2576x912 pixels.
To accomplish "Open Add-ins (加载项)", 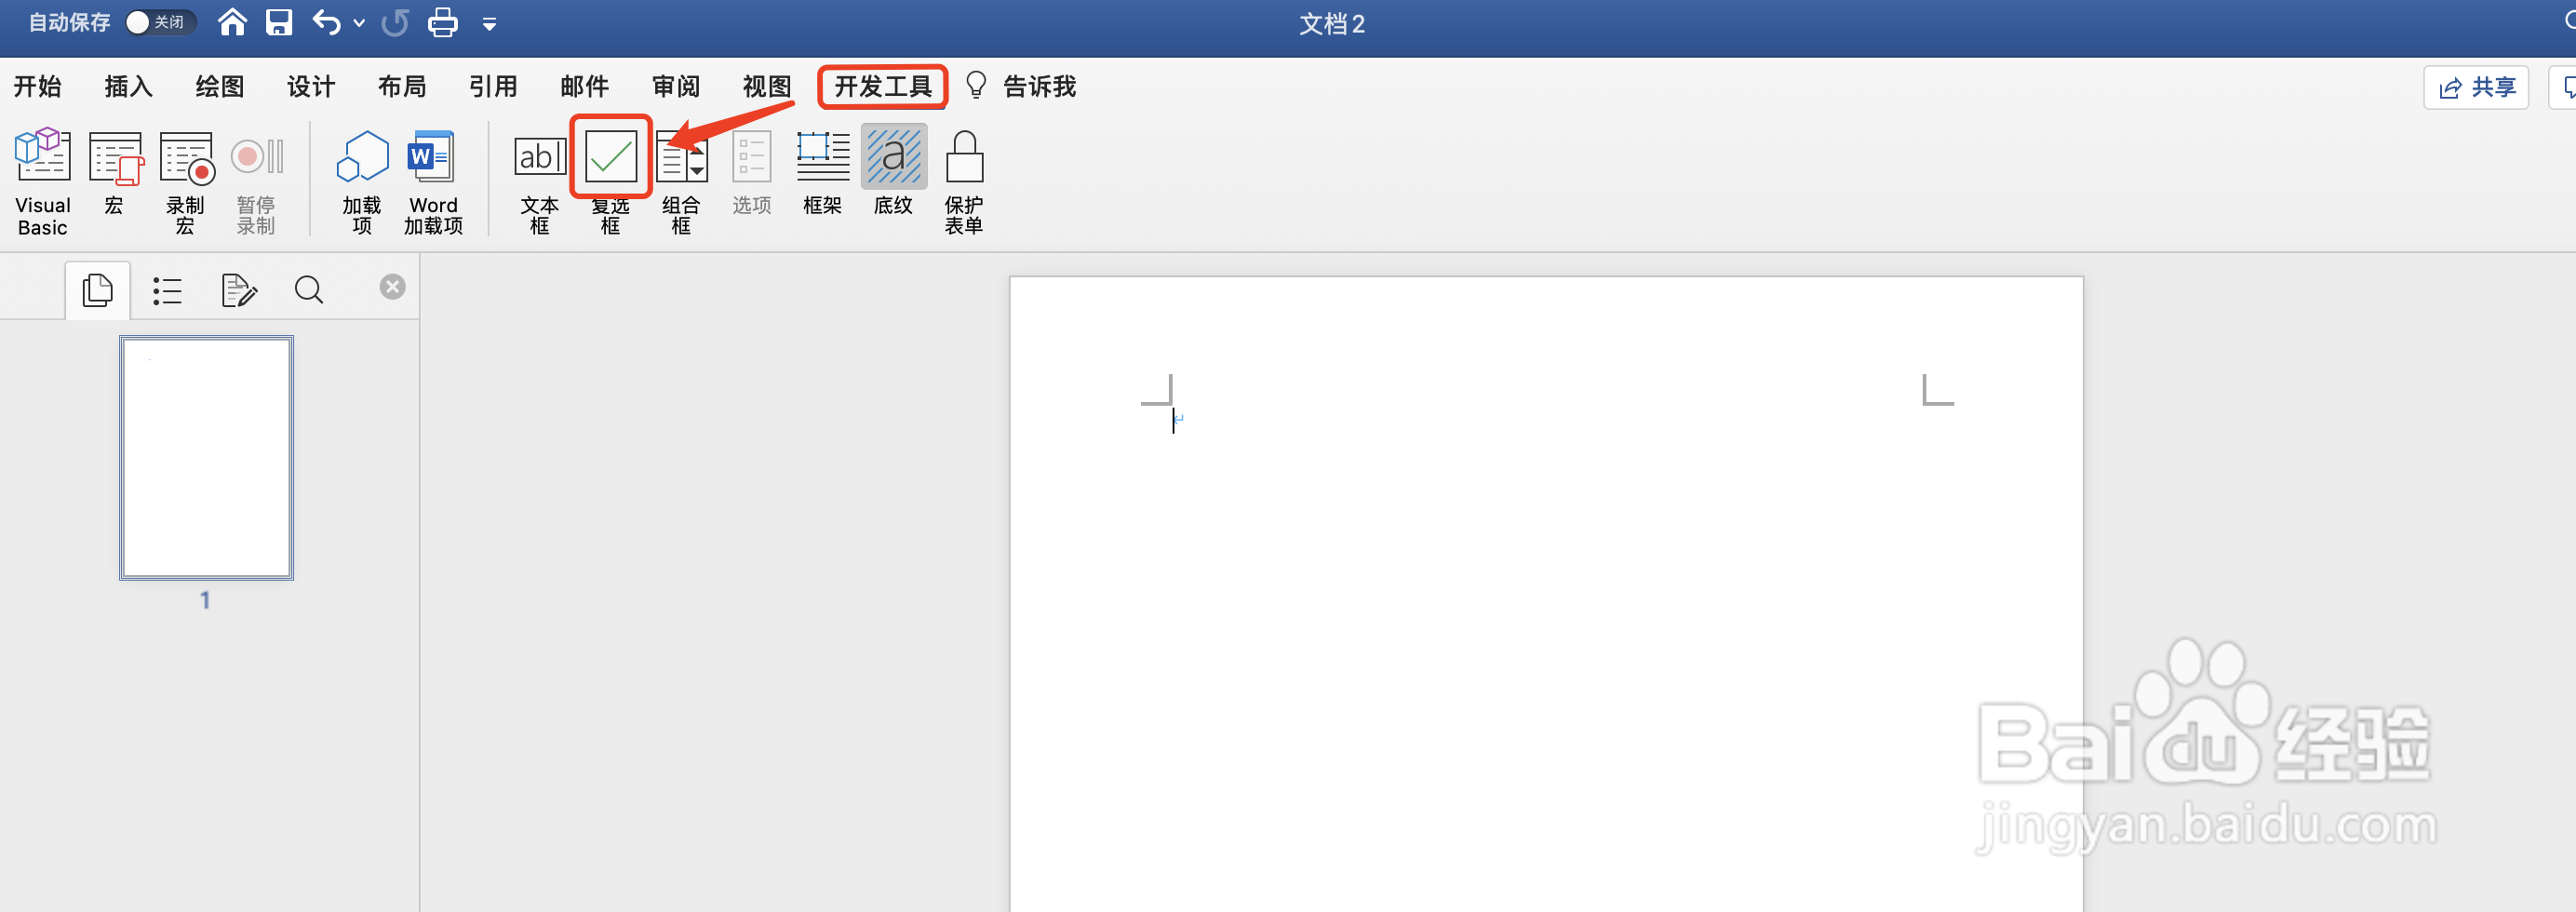I will point(362,181).
